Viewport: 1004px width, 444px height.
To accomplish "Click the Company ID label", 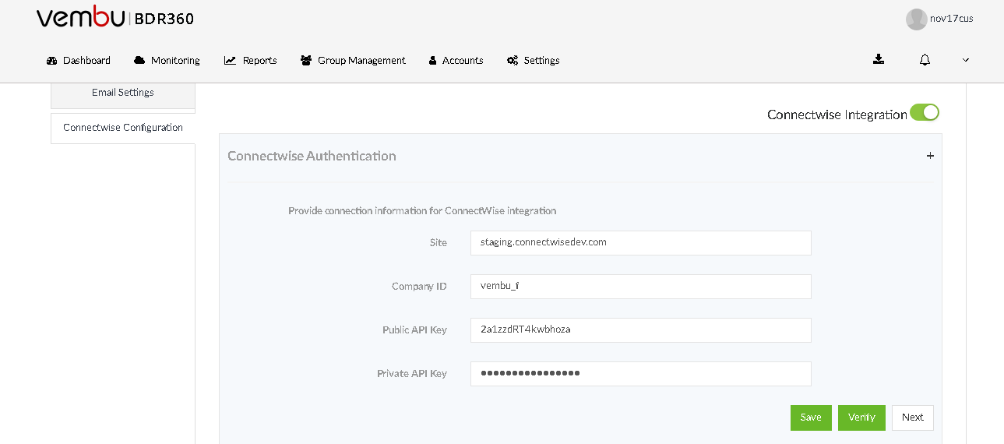I will pos(419,286).
